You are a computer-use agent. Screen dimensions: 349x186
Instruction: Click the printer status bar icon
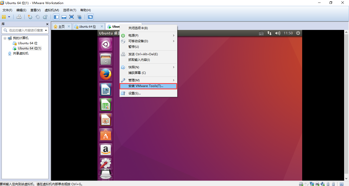(x=317, y=184)
